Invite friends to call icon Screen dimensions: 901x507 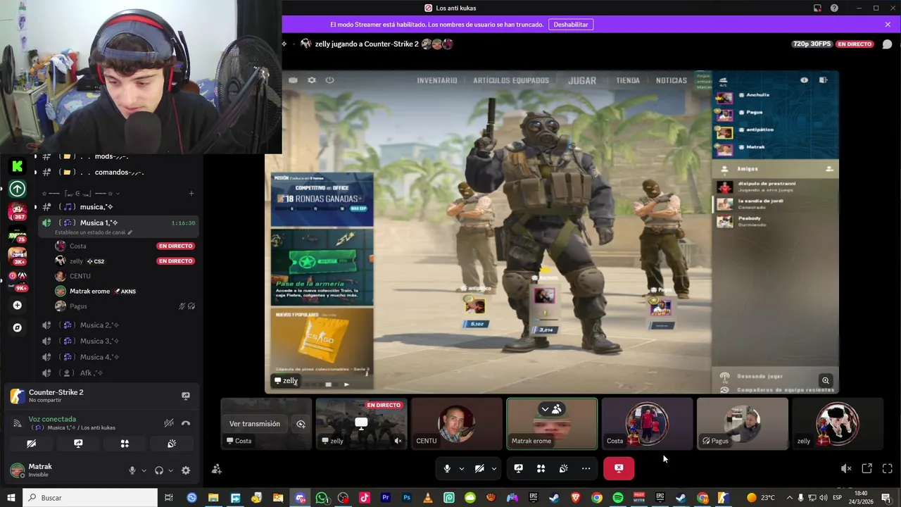coord(217,469)
